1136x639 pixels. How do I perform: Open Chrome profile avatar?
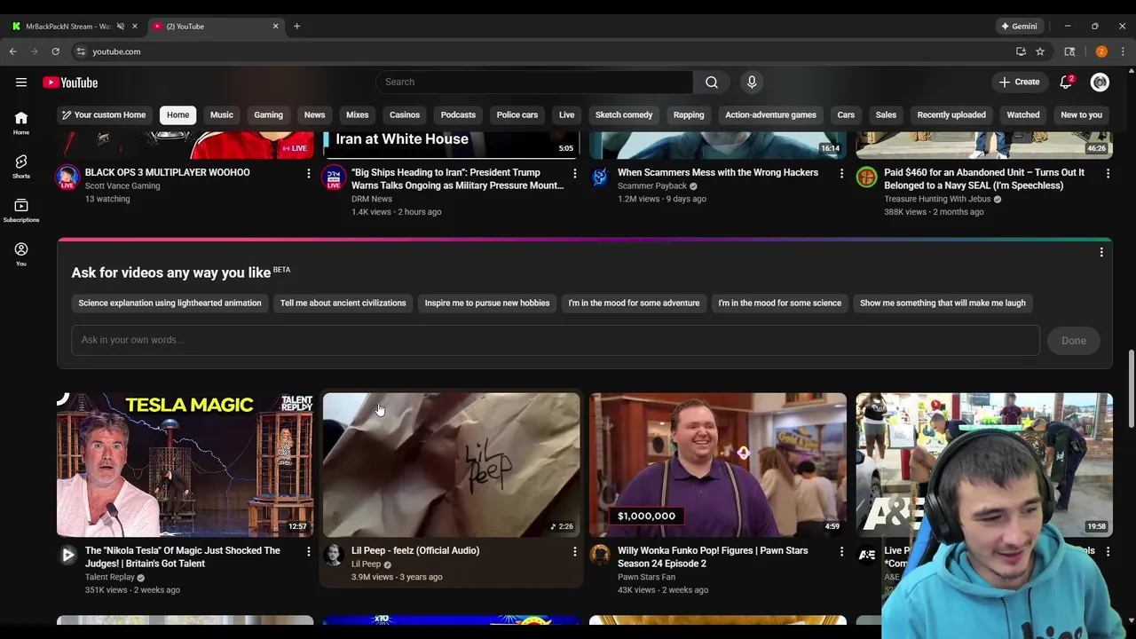(1101, 51)
